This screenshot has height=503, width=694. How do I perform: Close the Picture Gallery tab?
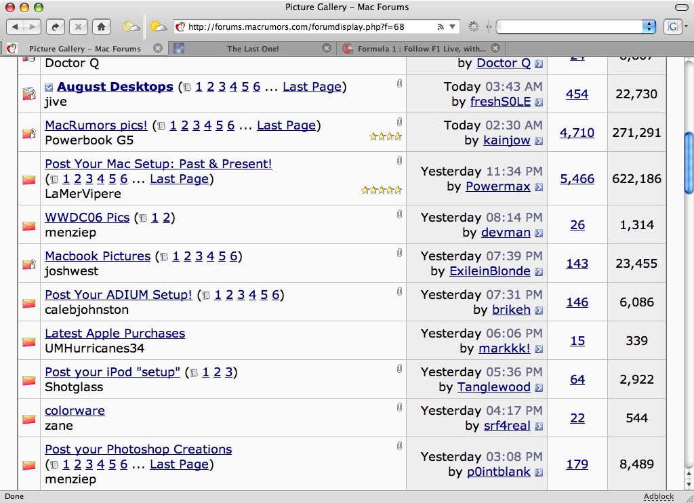157,48
